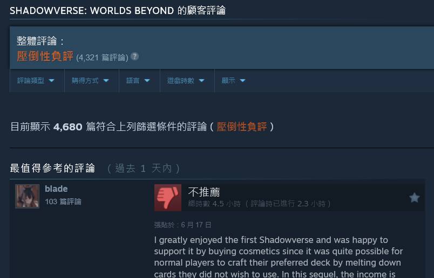View blade's 103 篇評論 review list

click(63, 201)
